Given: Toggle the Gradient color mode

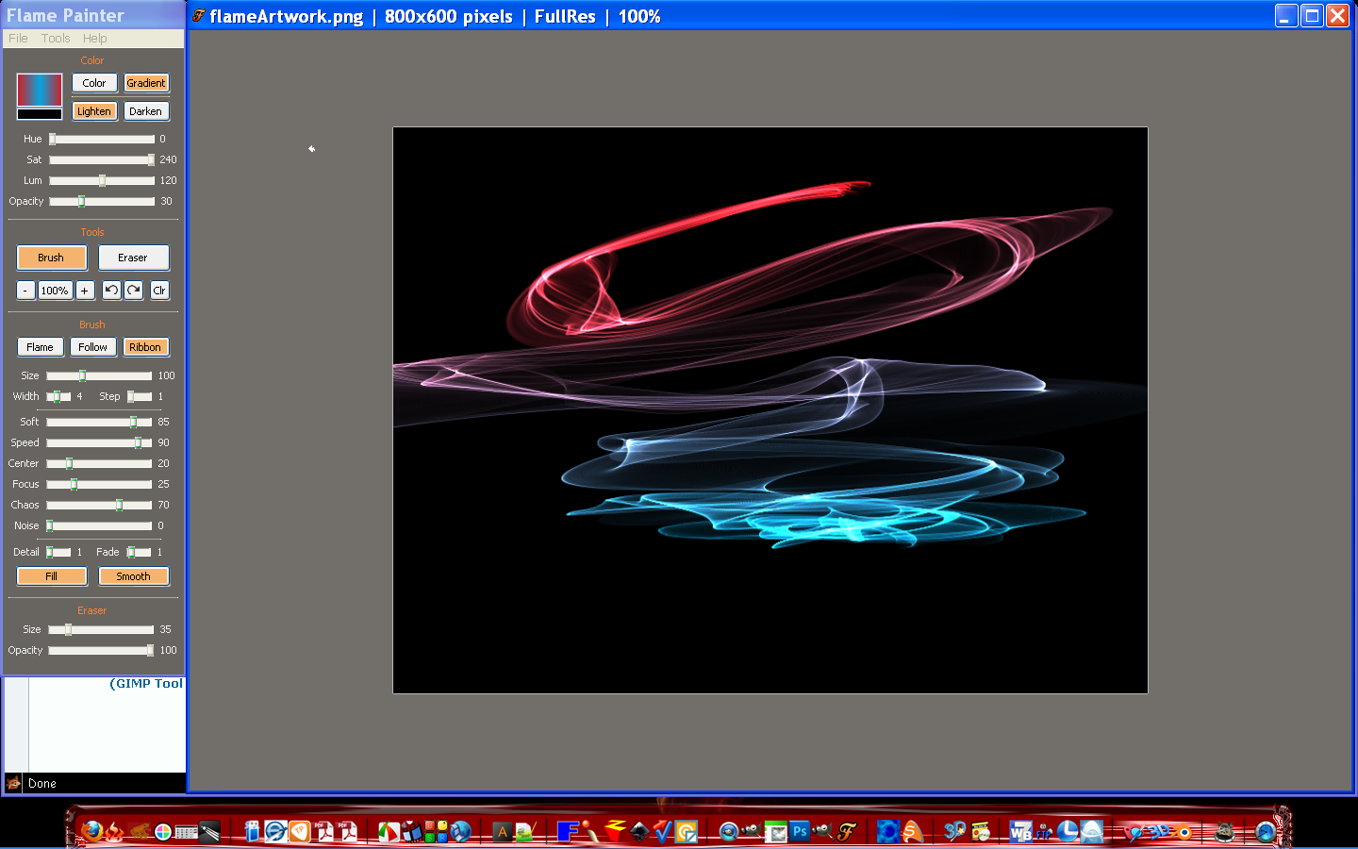Looking at the screenshot, I should (x=146, y=83).
